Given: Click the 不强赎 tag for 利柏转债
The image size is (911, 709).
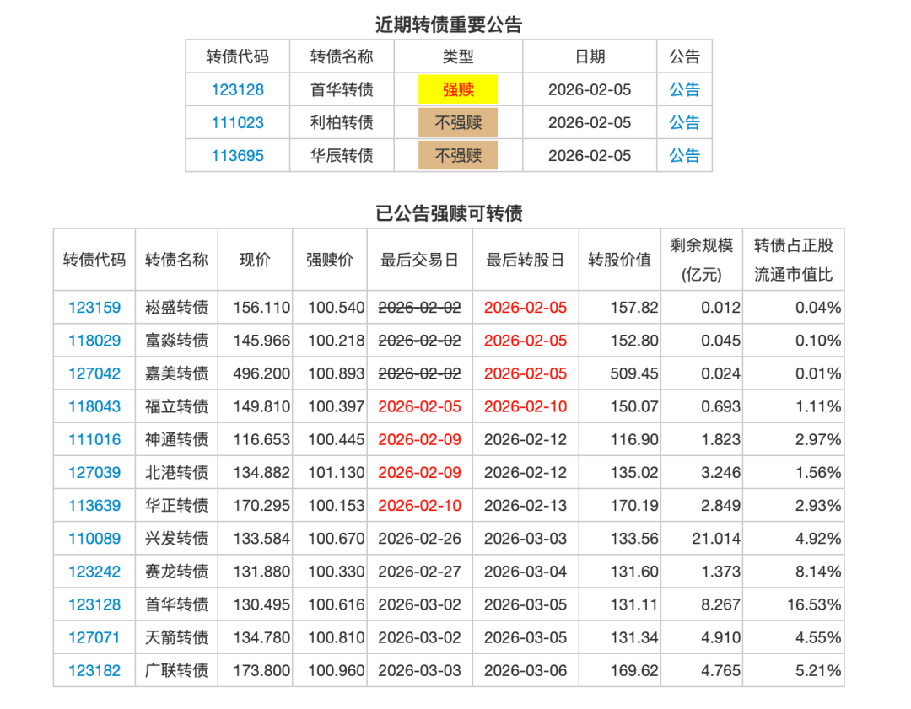Looking at the screenshot, I should click(x=458, y=122).
